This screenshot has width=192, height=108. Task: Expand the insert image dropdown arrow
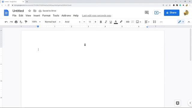tap(140, 22)
